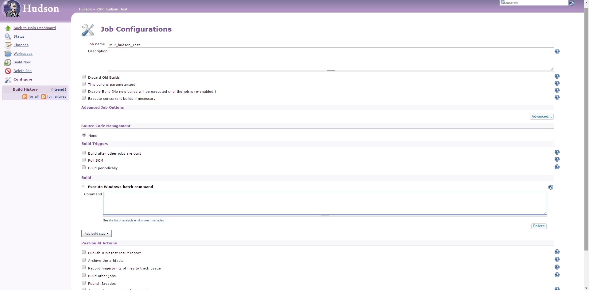Click the Description textarea resize bar
The width and height of the screenshot is (589, 290).
point(331,71)
